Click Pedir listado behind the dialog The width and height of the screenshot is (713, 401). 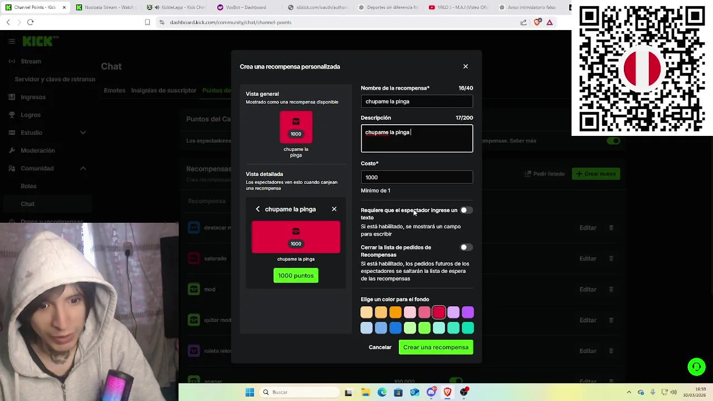pyautogui.click(x=545, y=174)
